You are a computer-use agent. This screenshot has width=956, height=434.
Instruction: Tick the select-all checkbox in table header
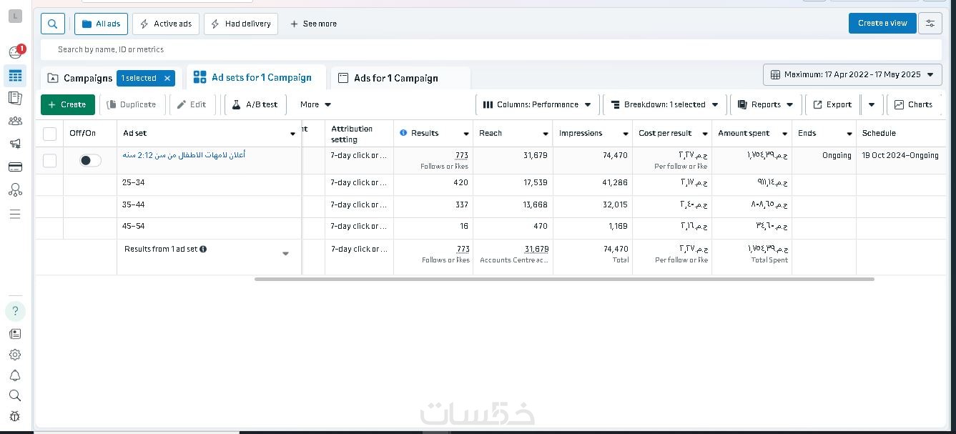point(49,134)
